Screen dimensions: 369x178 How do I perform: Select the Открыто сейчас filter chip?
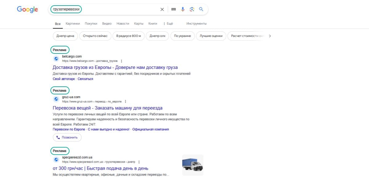click(95, 36)
